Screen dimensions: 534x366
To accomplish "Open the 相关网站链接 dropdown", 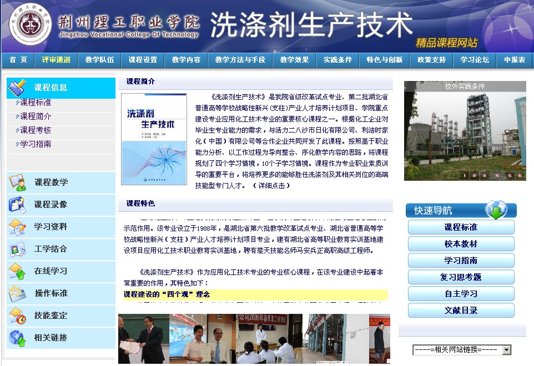I will (x=506, y=350).
